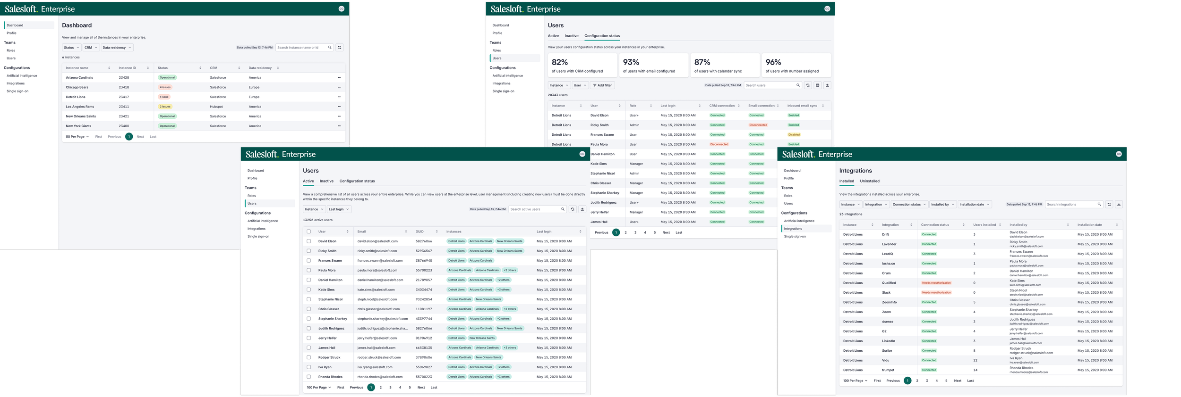Viewport: 1181px width, 397px height.
Task: Open Single sign-on in Dashboard window sidebar
Action: pos(17,91)
